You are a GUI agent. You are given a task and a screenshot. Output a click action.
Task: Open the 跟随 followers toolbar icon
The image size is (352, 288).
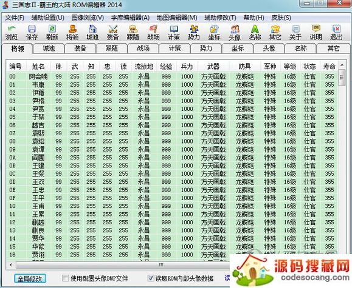pyautogui.click(x=133, y=33)
